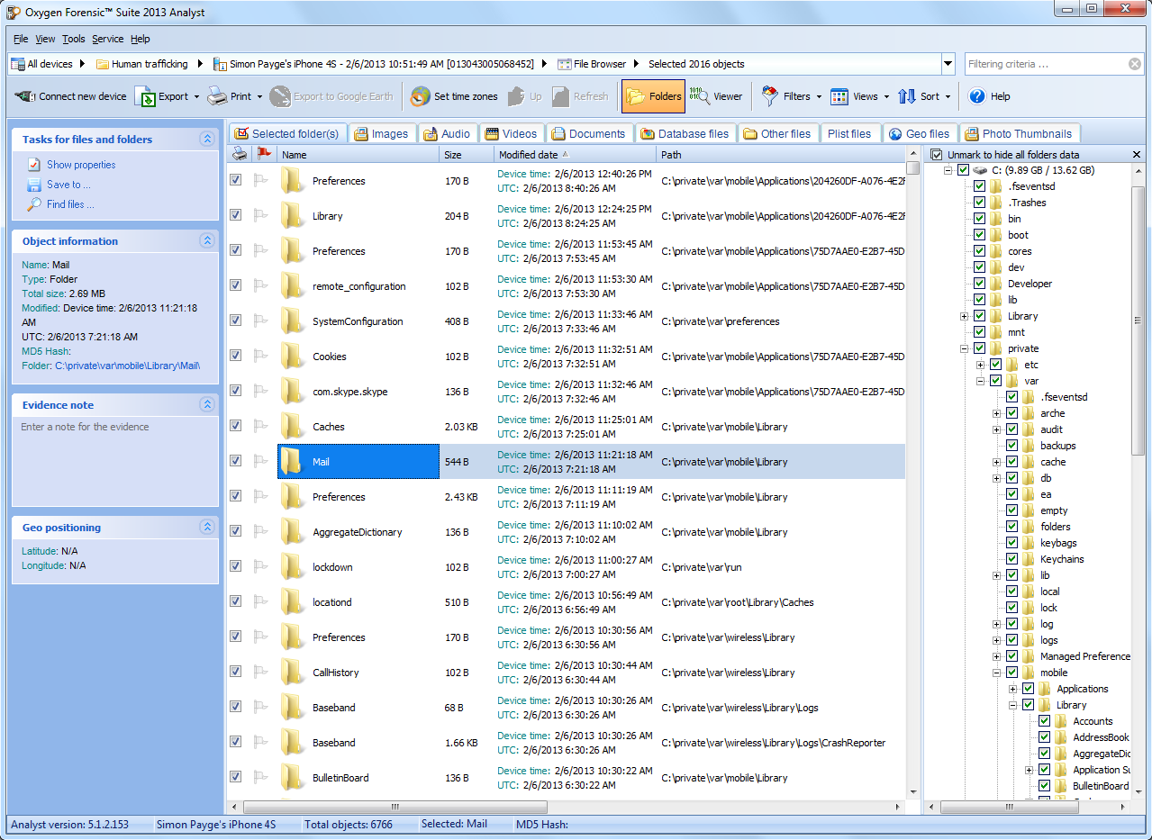
Task: Click the Find files magnifier icon
Action: [34, 204]
